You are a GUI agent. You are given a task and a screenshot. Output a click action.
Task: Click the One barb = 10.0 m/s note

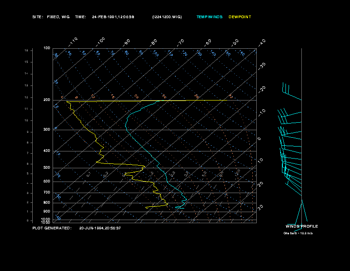pyautogui.click(x=298, y=233)
